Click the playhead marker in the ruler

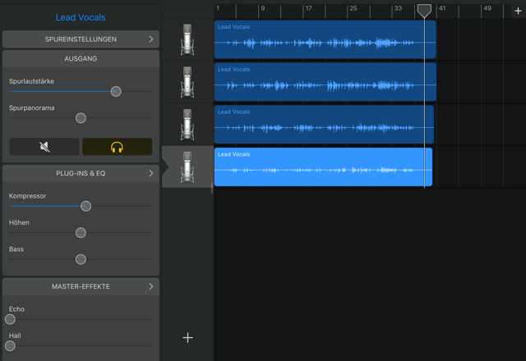point(424,11)
